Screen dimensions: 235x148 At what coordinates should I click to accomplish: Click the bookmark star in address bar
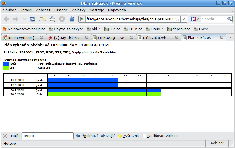pos(177,19)
